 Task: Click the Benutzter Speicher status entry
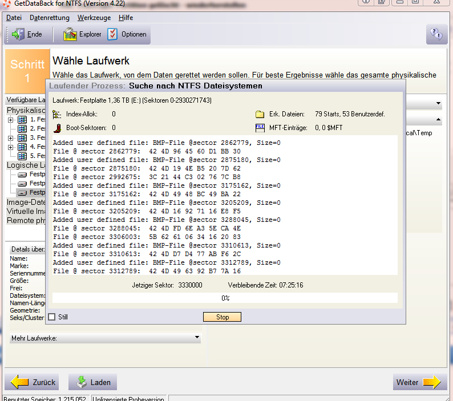pyautogui.click(x=45, y=399)
